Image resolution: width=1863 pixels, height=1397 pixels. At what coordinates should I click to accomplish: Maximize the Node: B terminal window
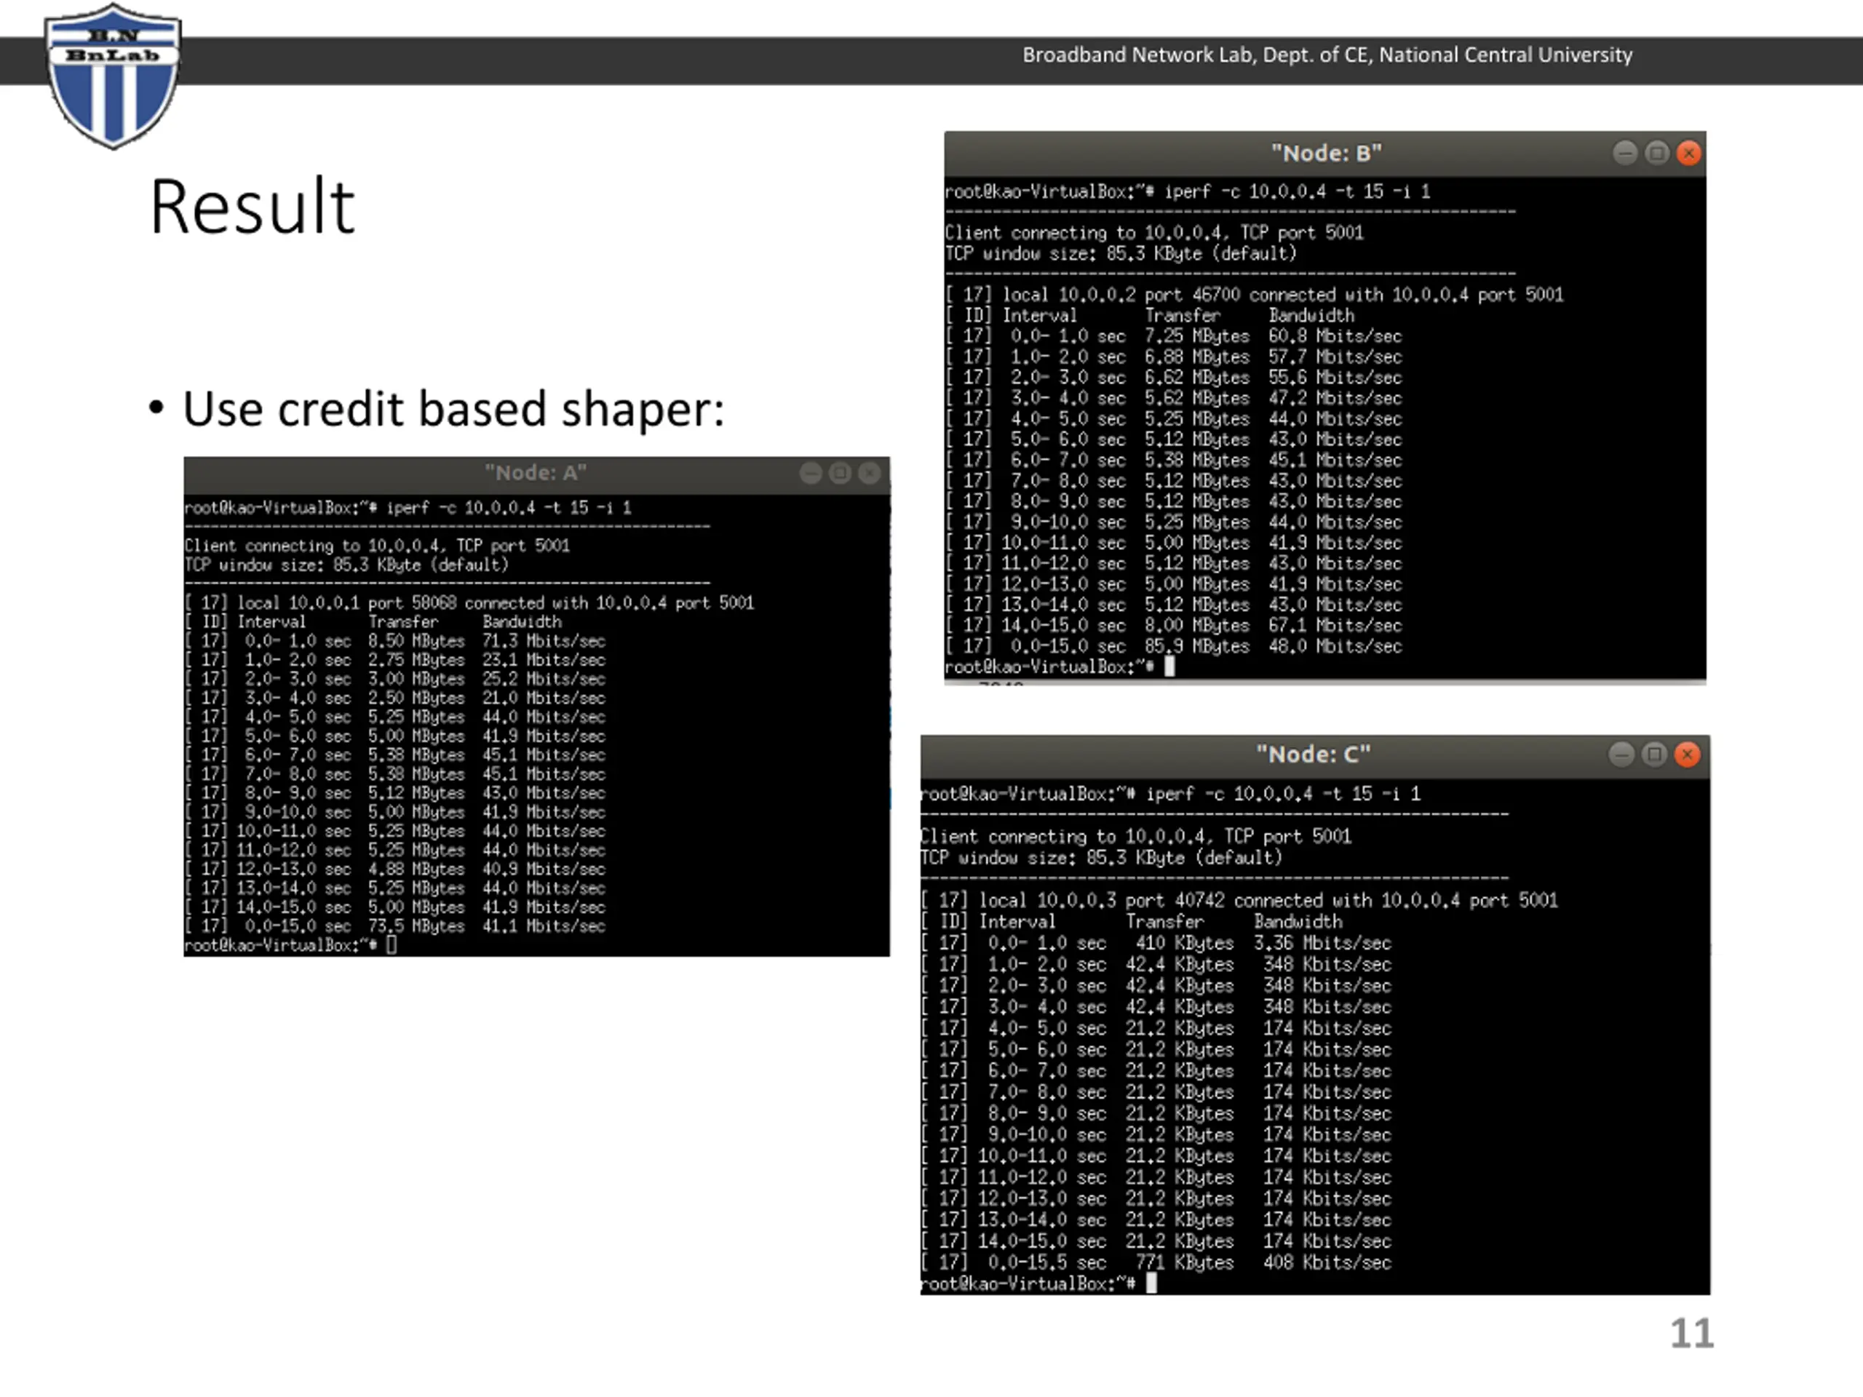click(1656, 154)
